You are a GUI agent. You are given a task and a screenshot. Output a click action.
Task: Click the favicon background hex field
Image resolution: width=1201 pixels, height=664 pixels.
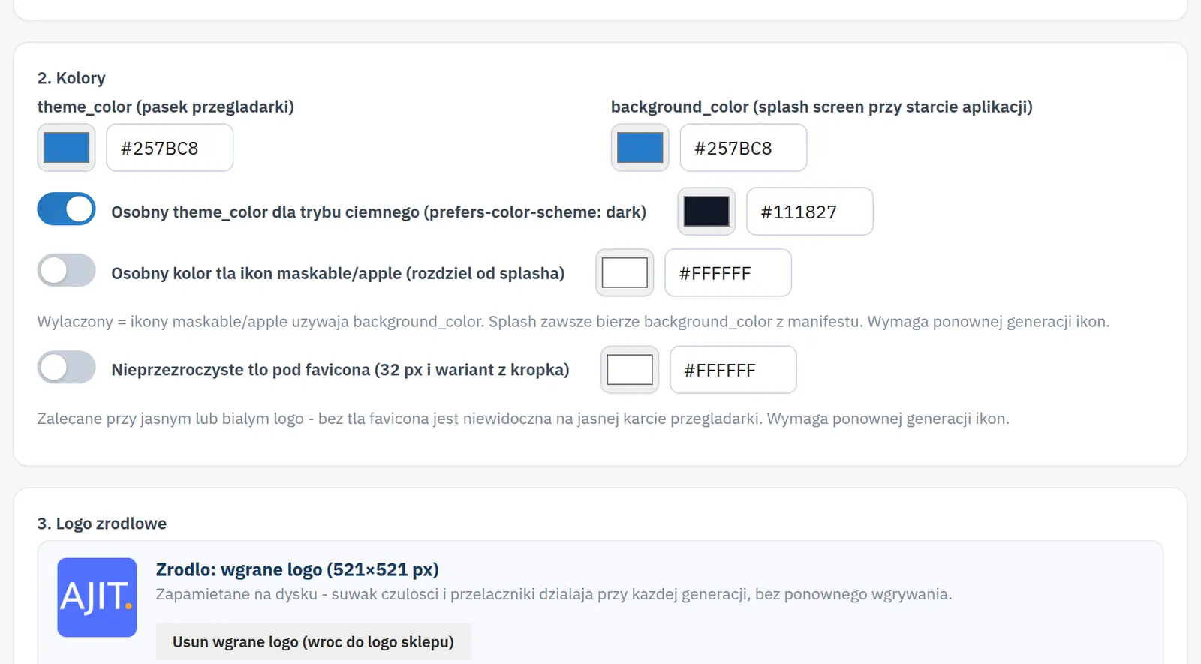(x=733, y=370)
